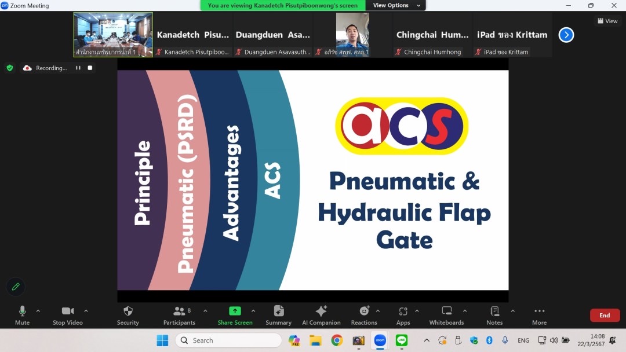Image resolution: width=626 pixels, height=352 pixels.
Task: Open the Reactions smiley menu
Action: point(364,316)
